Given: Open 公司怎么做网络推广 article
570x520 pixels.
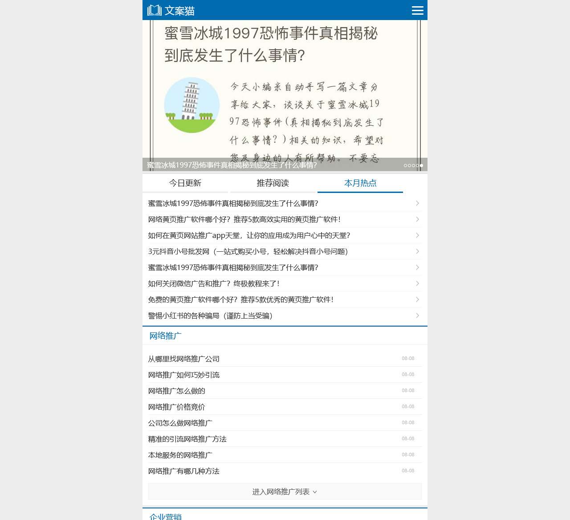Looking at the screenshot, I should (x=180, y=423).
